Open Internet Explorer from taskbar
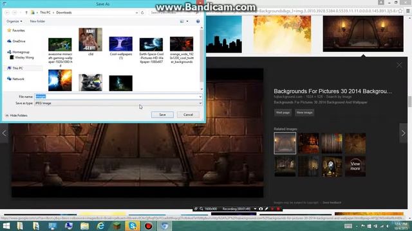Image resolution: width=412 pixels, height=231 pixels. [x=100, y=226]
